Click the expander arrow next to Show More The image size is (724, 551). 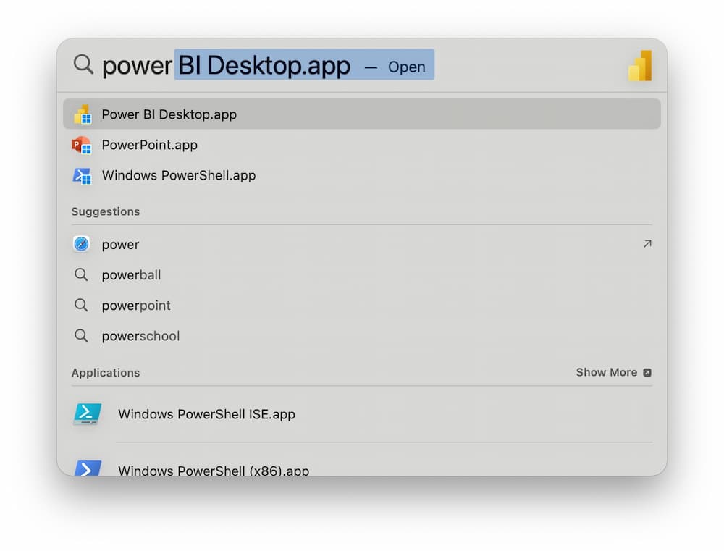(646, 372)
